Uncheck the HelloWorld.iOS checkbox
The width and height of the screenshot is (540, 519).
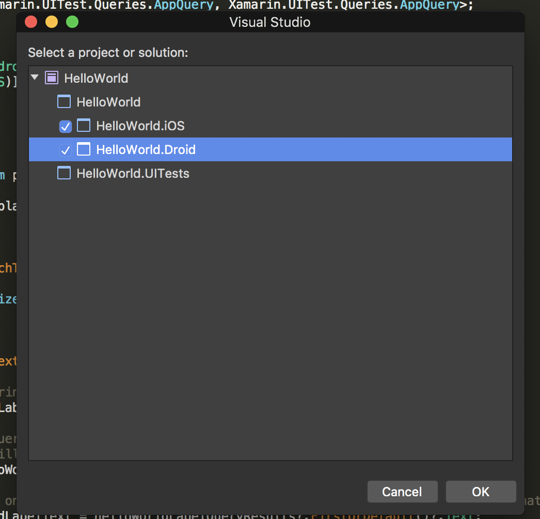tap(65, 126)
